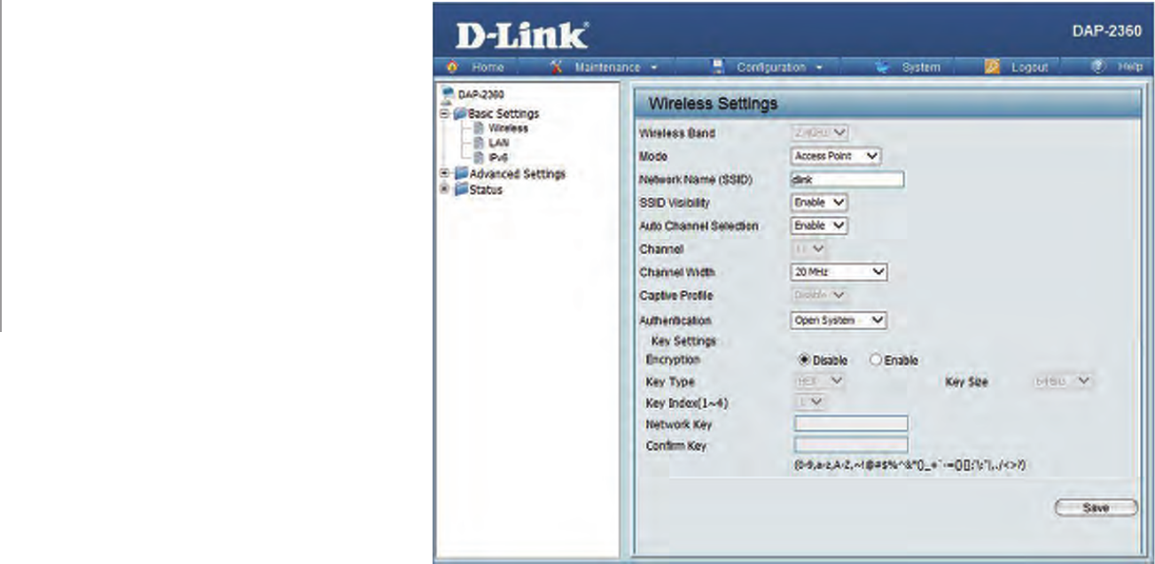The height and width of the screenshot is (564, 1155).
Task: Click the Wireless page icon in the tree
Action: (477, 128)
